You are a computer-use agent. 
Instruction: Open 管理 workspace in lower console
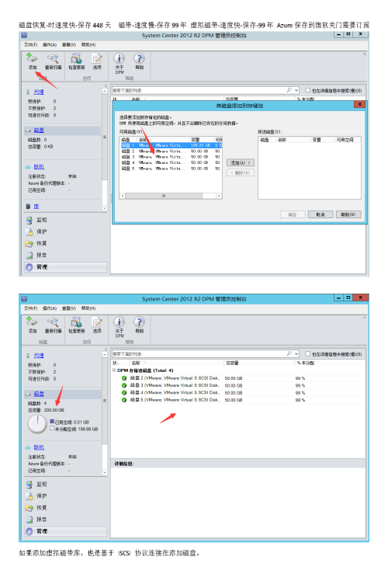(66, 531)
